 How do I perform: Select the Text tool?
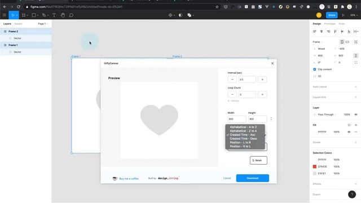[54, 15]
